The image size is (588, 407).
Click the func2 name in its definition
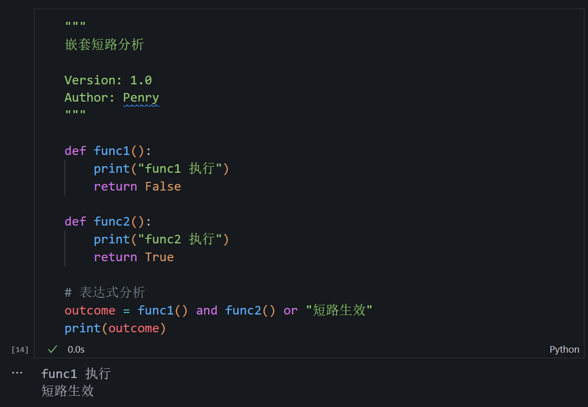(x=112, y=222)
